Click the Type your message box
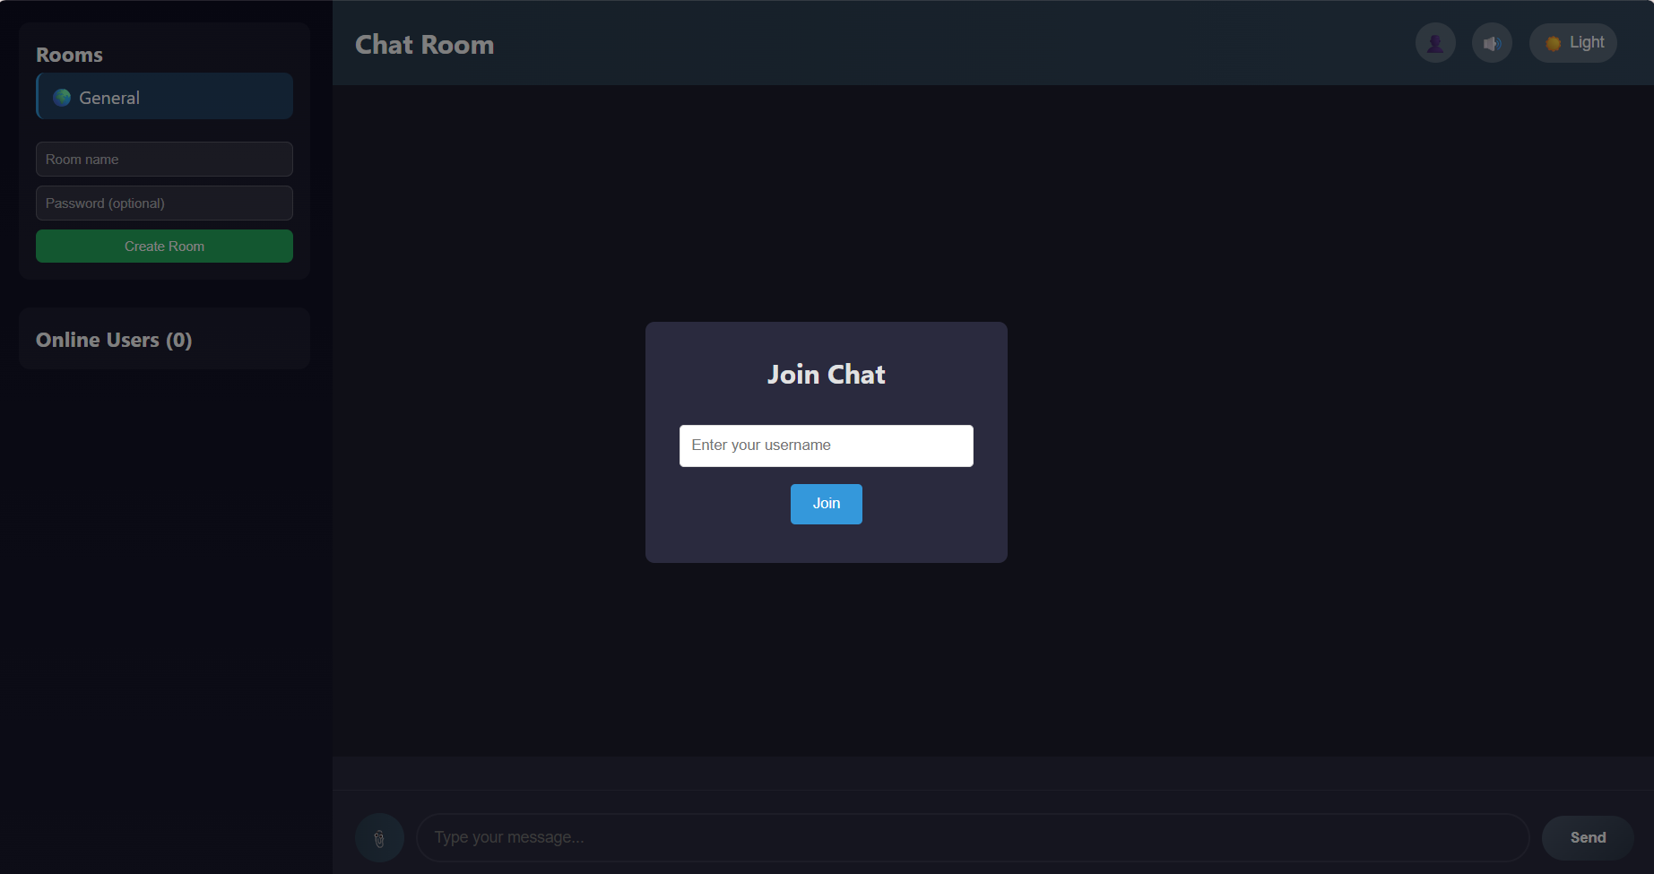 (x=972, y=837)
